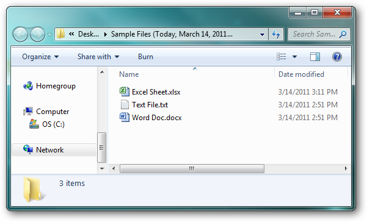Screen dimensions: 367x222
Task: Open Help with the question mark icon
Action: 337,57
